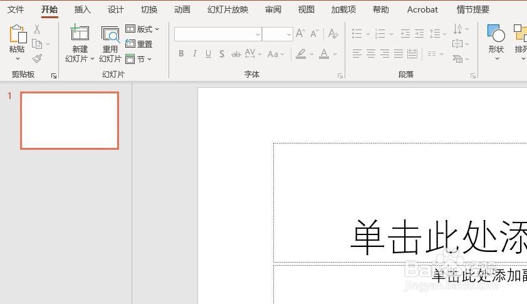Apply the text highlight color
The image size is (527, 304).
[x=301, y=53]
